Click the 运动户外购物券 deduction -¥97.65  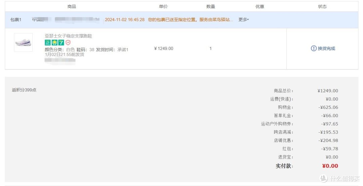point(330,124)
